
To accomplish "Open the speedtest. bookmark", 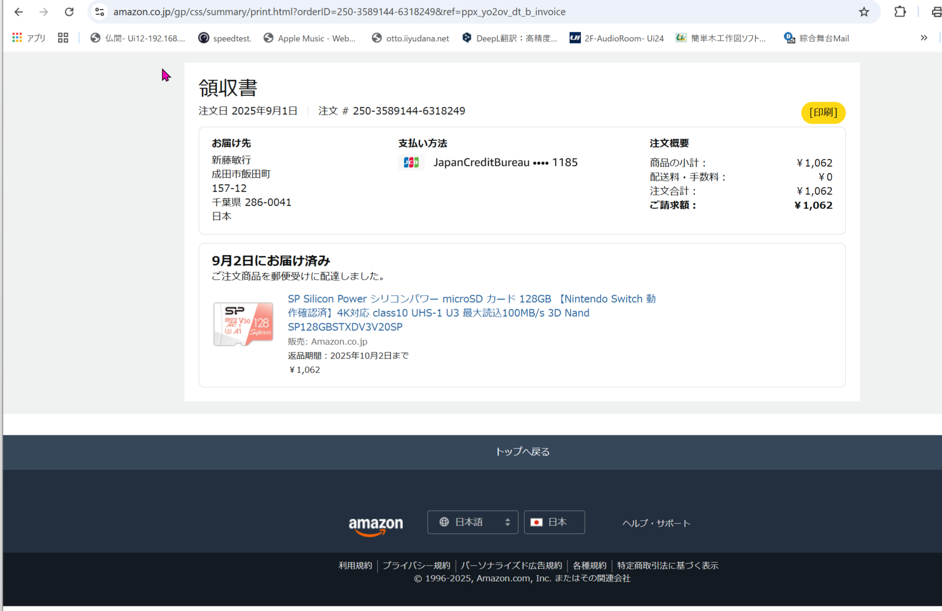I will [x=225, y=38].
